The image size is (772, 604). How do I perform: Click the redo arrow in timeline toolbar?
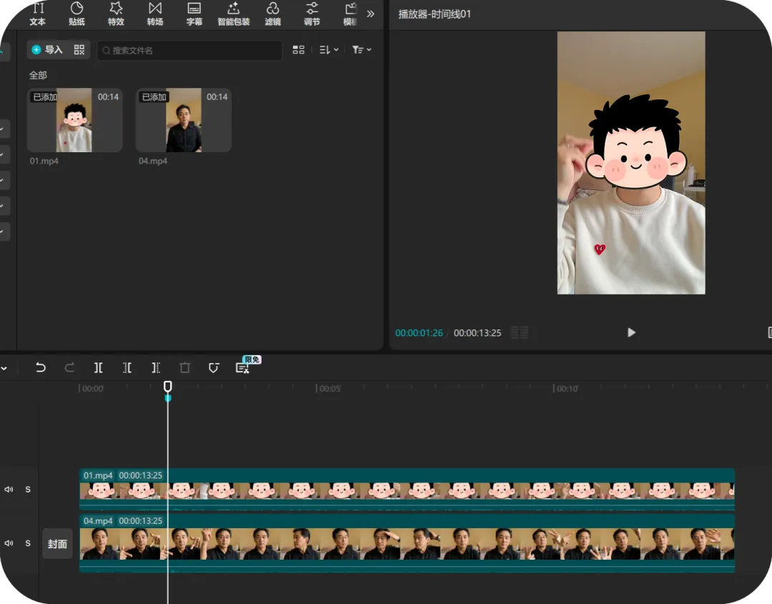(69, 367)
